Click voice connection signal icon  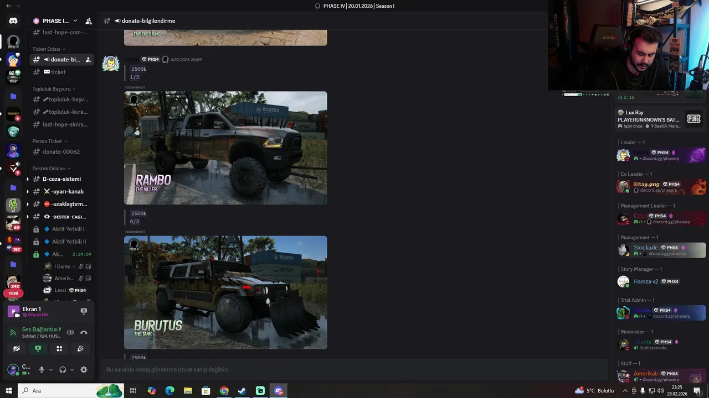(x=13, y=332)
